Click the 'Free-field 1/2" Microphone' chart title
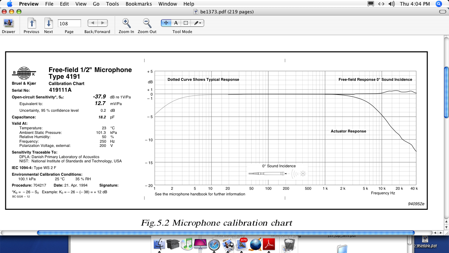 pyautogui.click(x=90, y=70)
